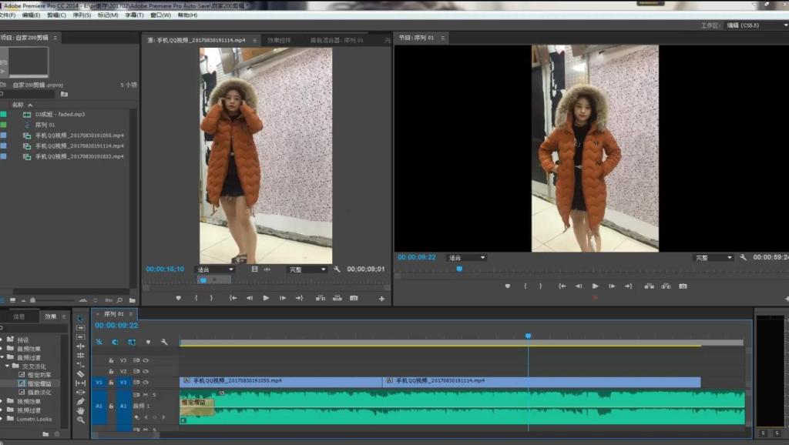
Task: Open the 窗口(W) menu
Action: 160,15
